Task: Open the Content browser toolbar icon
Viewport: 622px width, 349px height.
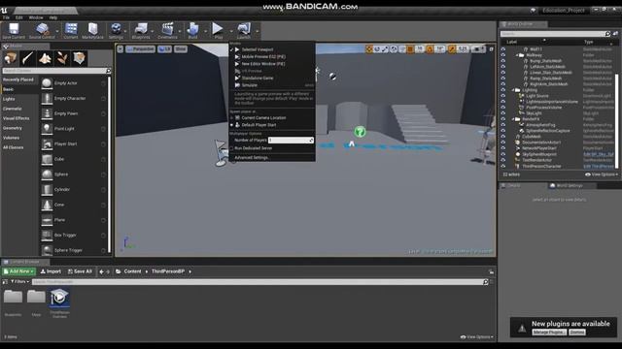Action: (x=71, y=30)
